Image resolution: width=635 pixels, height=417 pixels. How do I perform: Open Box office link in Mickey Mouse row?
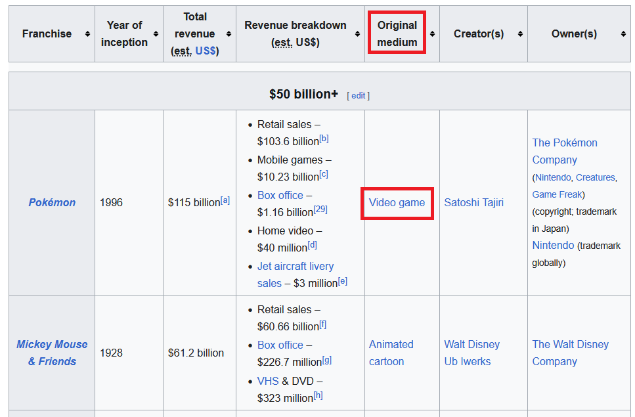(280, 345)
